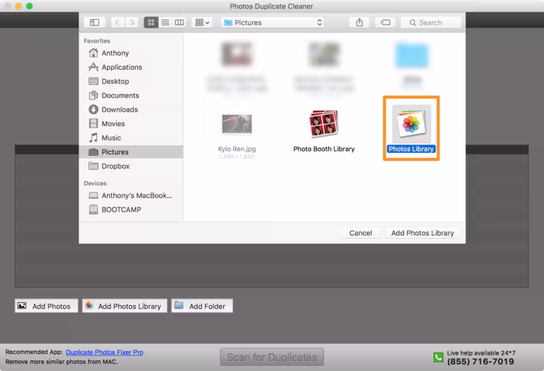Confirm with dialog Add Photos Library button

click(423, 233)
